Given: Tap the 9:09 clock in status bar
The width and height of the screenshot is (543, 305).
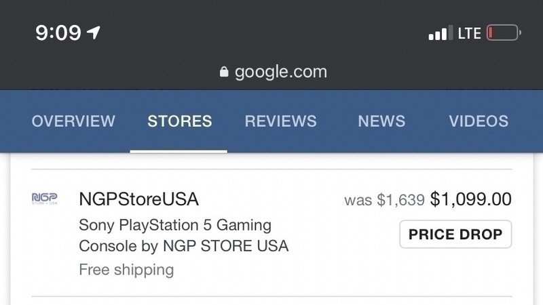Looking at the screenshot, I should coord(58,33).
